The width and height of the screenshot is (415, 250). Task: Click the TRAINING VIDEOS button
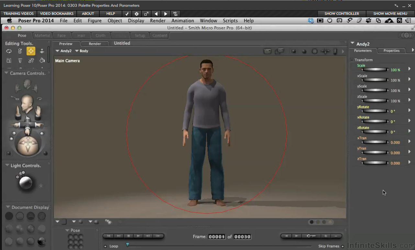tap(18, 14)
